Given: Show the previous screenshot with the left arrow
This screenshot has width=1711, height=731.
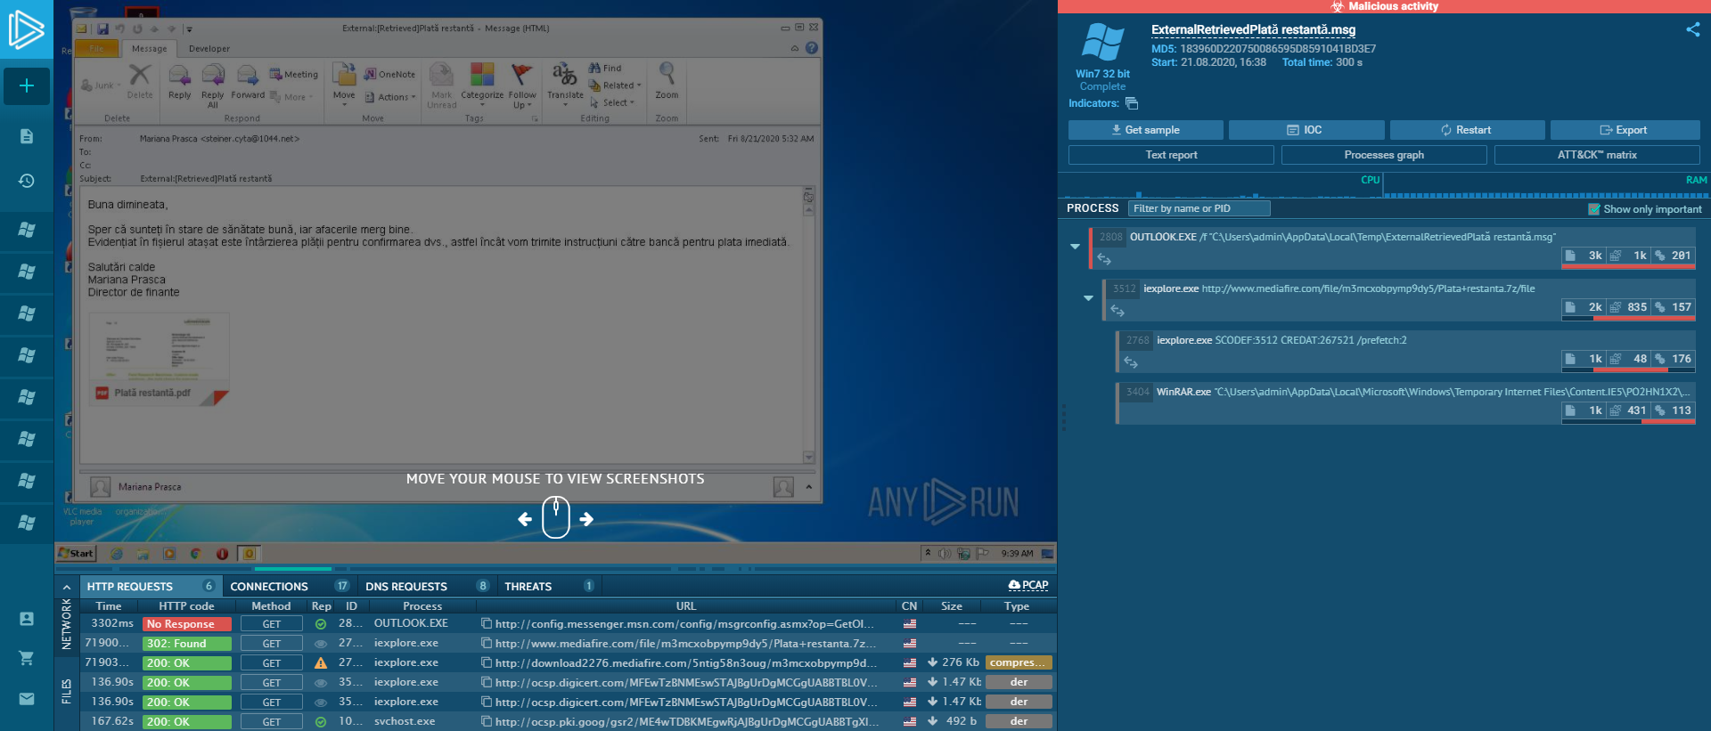Looking at the screenshot, I should 525,519.
